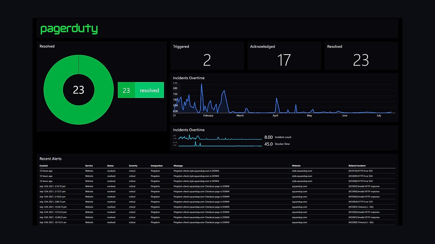Select the July 12th 2021, 2:10:25 pm timestamp
Image resolution: width=435 pixels, height=244 pixels.
click(53, 197)
